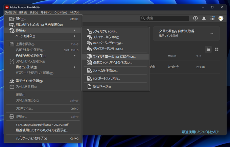The width and height of the screenshot is (230, 147).
Task: Open the ヘルプ(H) menu
Action: [74, 12]
